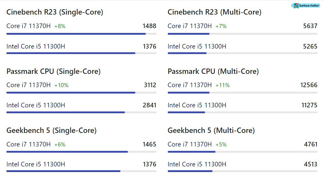Click the Core i7 bar in Geekbench Multi-Core
Image resolution: width=324 pixels, height=182 pixels.
pos(191,152)
